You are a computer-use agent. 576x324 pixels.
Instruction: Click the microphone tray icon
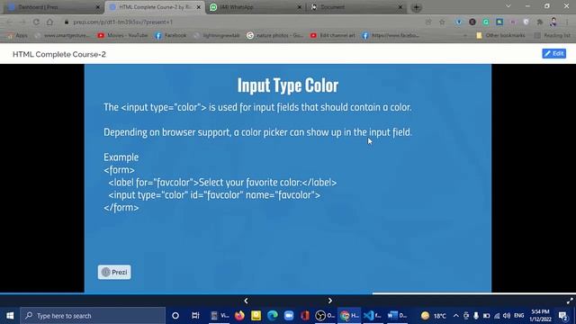click(476, 316)
